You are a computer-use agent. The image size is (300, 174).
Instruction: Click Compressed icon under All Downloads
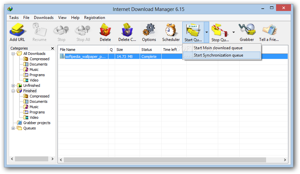tap(26, 59)
